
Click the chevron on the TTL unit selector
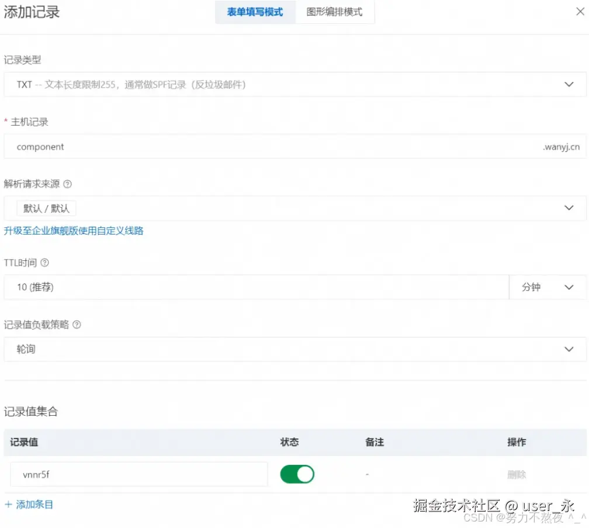coord(569,287)
